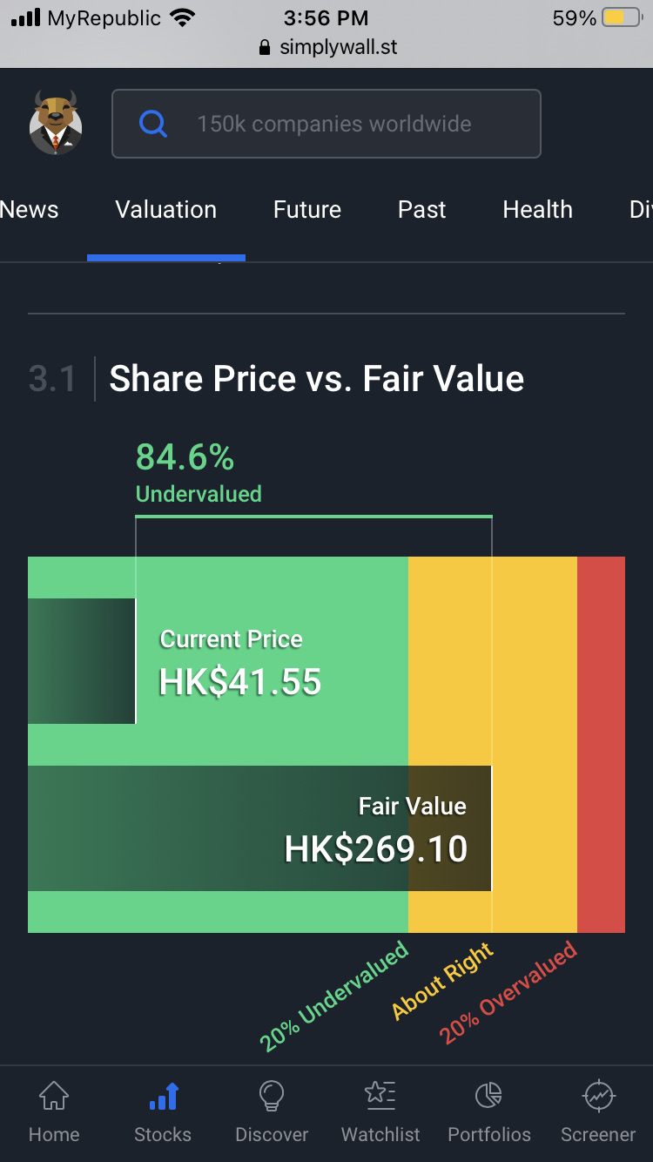This screenshot has width=653, height=1162.
Task: Switch to the Future tab
Action: 307,210
